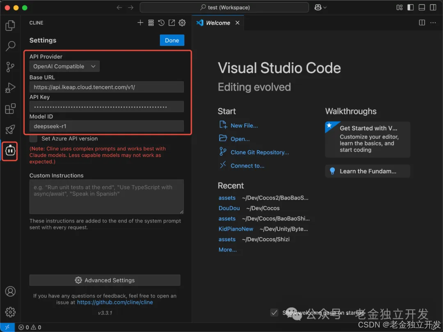Focus the Model ID input field
The image size is (443, 332).
tap(107, 126)
